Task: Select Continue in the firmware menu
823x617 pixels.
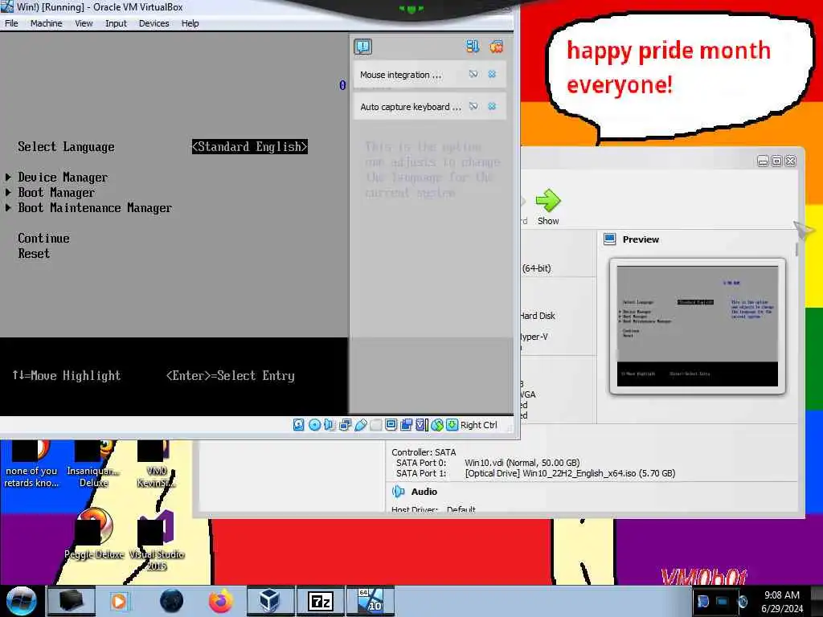Action: (43, 238)
